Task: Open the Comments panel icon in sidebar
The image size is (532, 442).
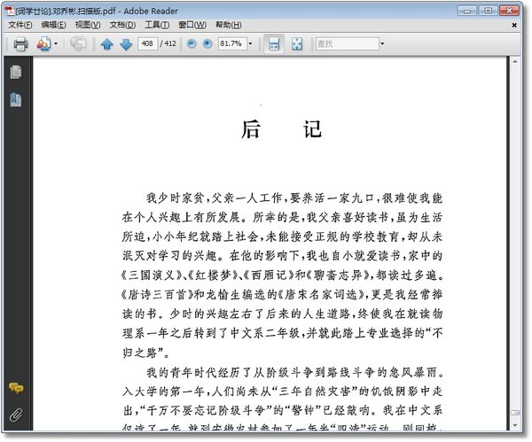Action: click(x=16, y=388)
